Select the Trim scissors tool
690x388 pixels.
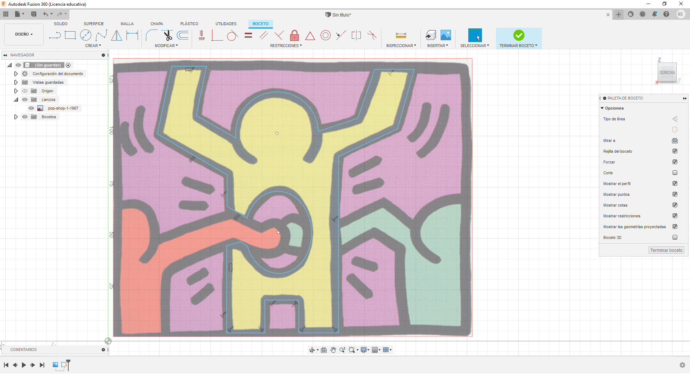point(167,35)
